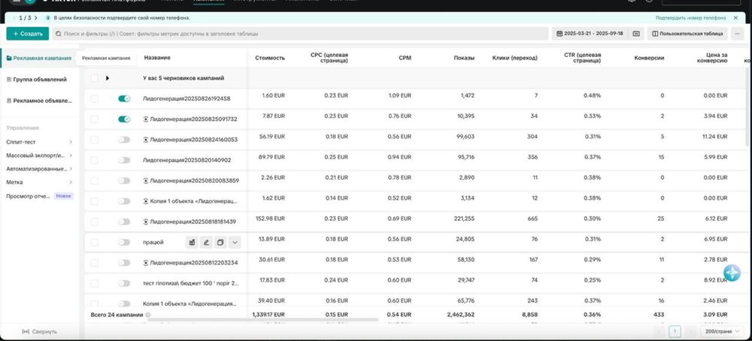Click info icon next to Всего 24 кампании
The image size is (752, 341).
tap(147, 315)
